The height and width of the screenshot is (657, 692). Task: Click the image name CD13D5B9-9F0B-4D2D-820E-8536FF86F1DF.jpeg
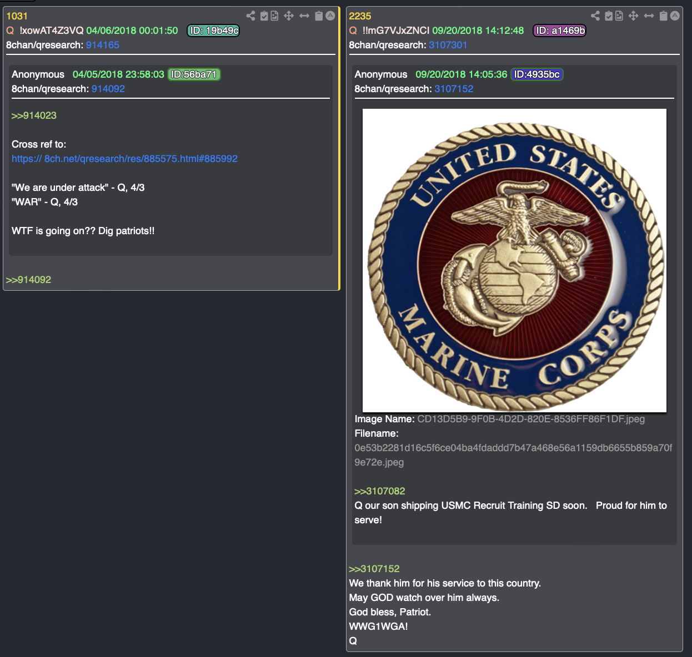[x=531, y=419]
